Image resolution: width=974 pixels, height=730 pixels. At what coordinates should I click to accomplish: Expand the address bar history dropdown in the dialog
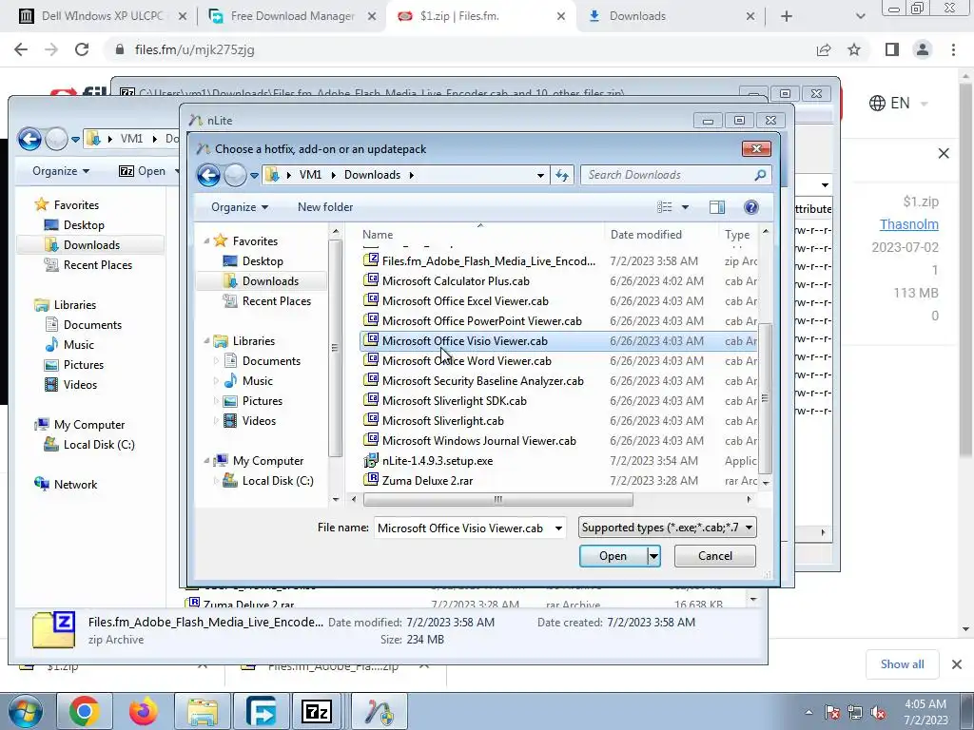point(540,176)
